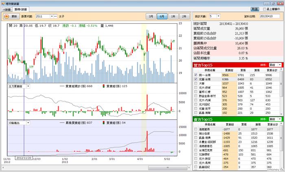Image resolution: width=285 pixels, height=172 pixels.
Task: Click the chart scrollbar left arrow
Action: (x=3, y=168)
